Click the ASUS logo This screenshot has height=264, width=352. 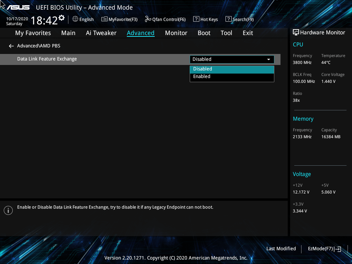(x=18, y=8)
